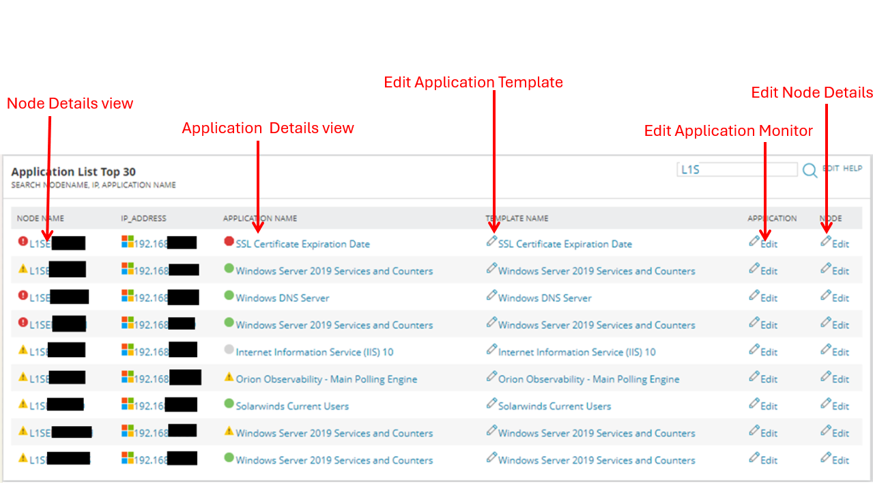Click Windows logo icon in SSL Certificate row
Screen dimensions: 873x489
(127, 242)
